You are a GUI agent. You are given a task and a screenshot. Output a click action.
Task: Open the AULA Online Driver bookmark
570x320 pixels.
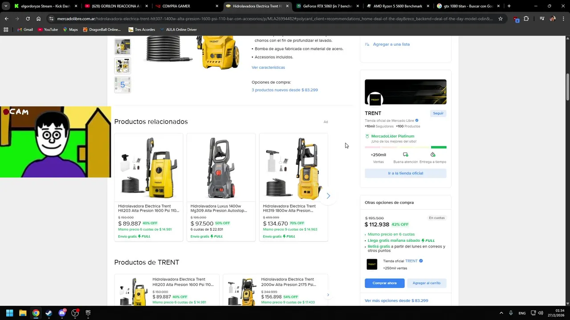pos(178,29)
